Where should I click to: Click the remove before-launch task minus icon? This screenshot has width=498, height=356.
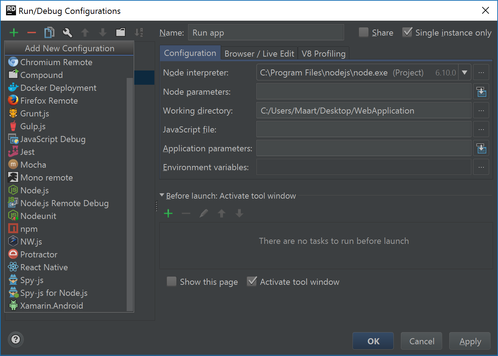pos(186,213)
